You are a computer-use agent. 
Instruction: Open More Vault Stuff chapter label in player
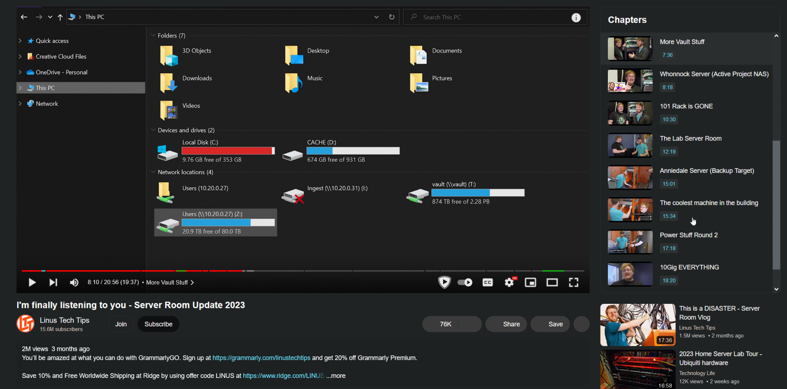(170, 283)
